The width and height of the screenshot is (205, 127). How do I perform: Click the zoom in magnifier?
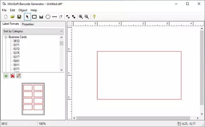pos(81,17)
